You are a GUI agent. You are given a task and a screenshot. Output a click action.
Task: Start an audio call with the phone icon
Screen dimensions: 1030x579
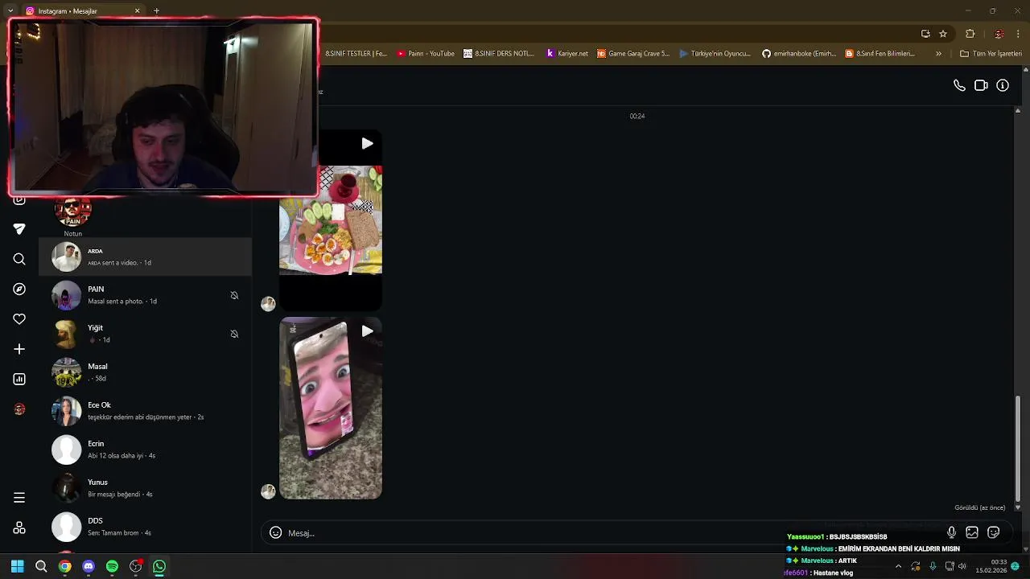click(x=959, y=85)
